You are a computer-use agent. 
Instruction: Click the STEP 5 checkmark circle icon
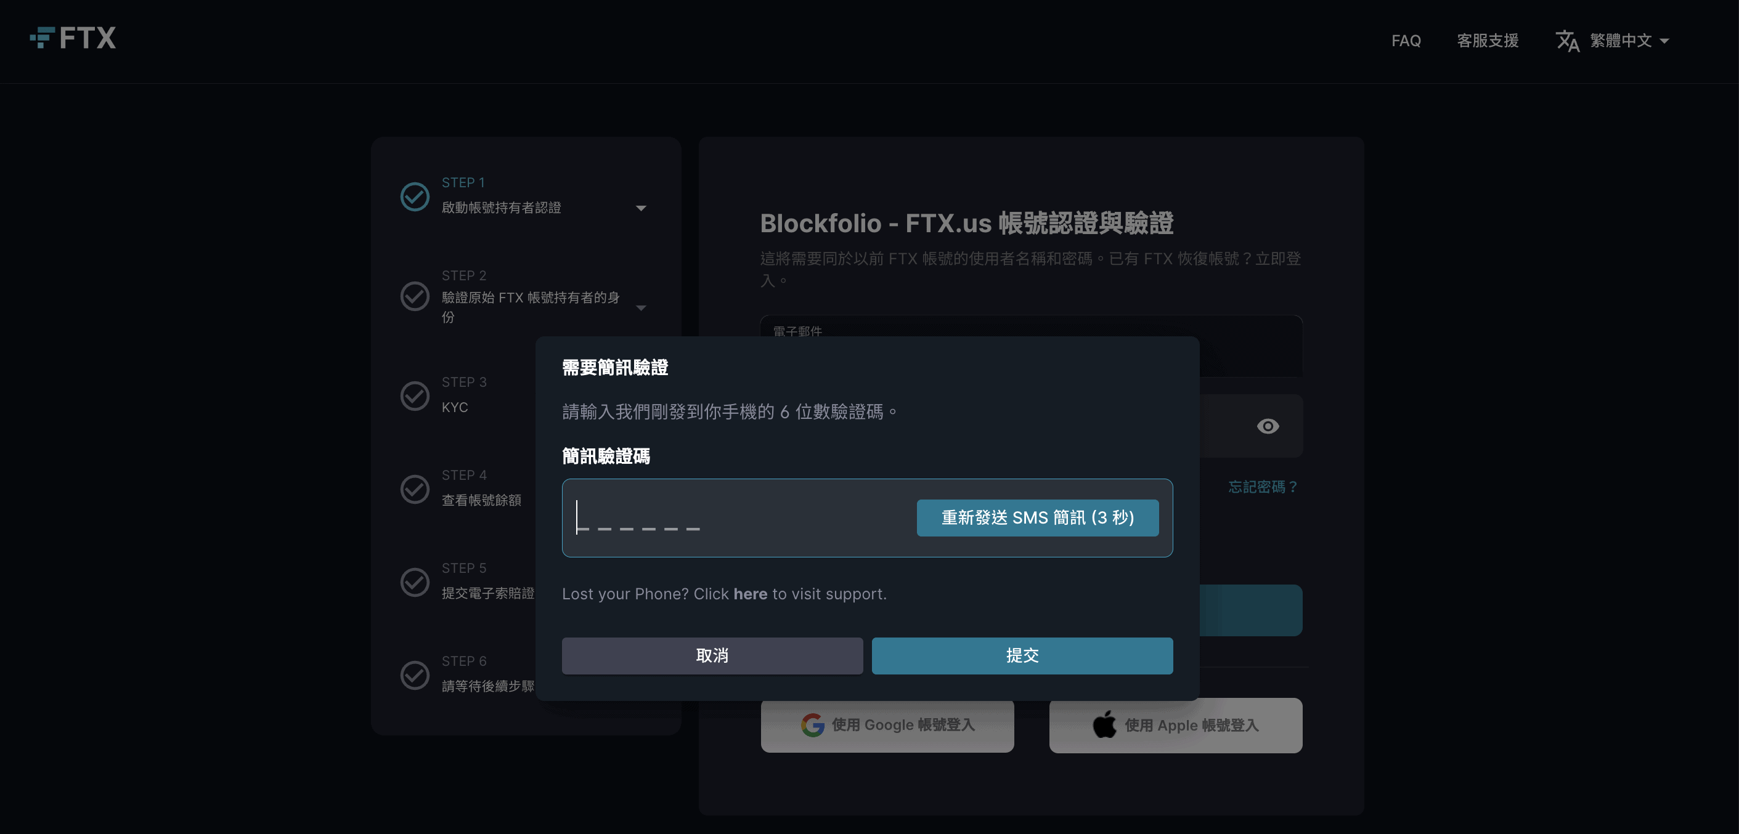[x=415, y=581]
